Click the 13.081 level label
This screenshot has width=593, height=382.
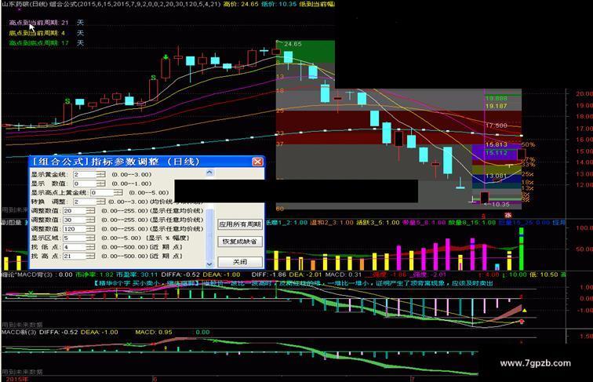496,176
